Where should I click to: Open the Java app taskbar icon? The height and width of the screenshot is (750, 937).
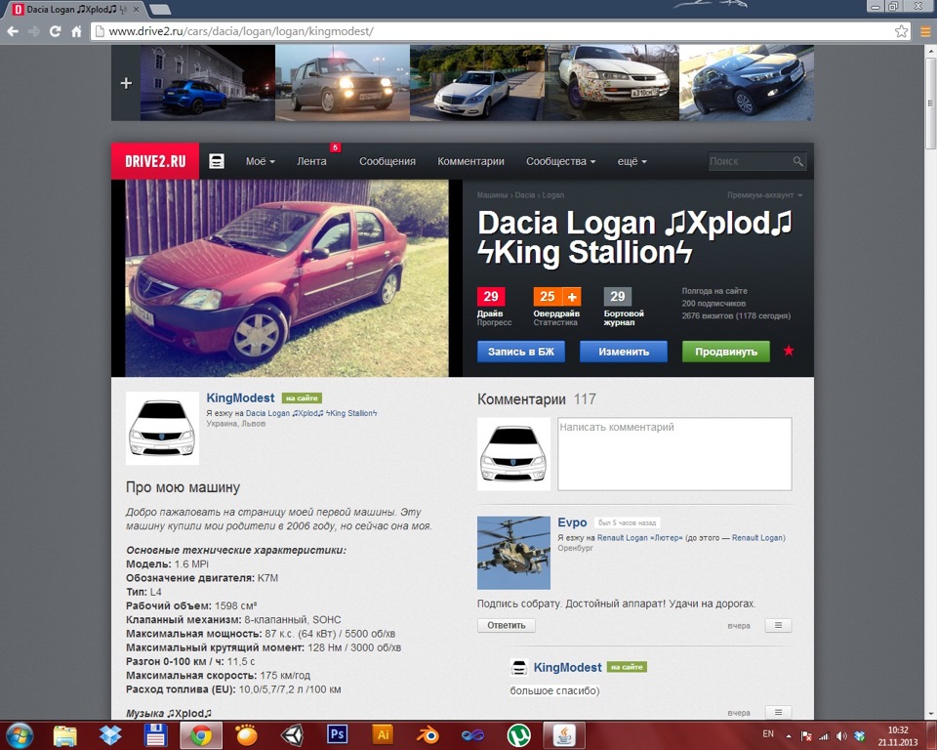pos(563,735)
